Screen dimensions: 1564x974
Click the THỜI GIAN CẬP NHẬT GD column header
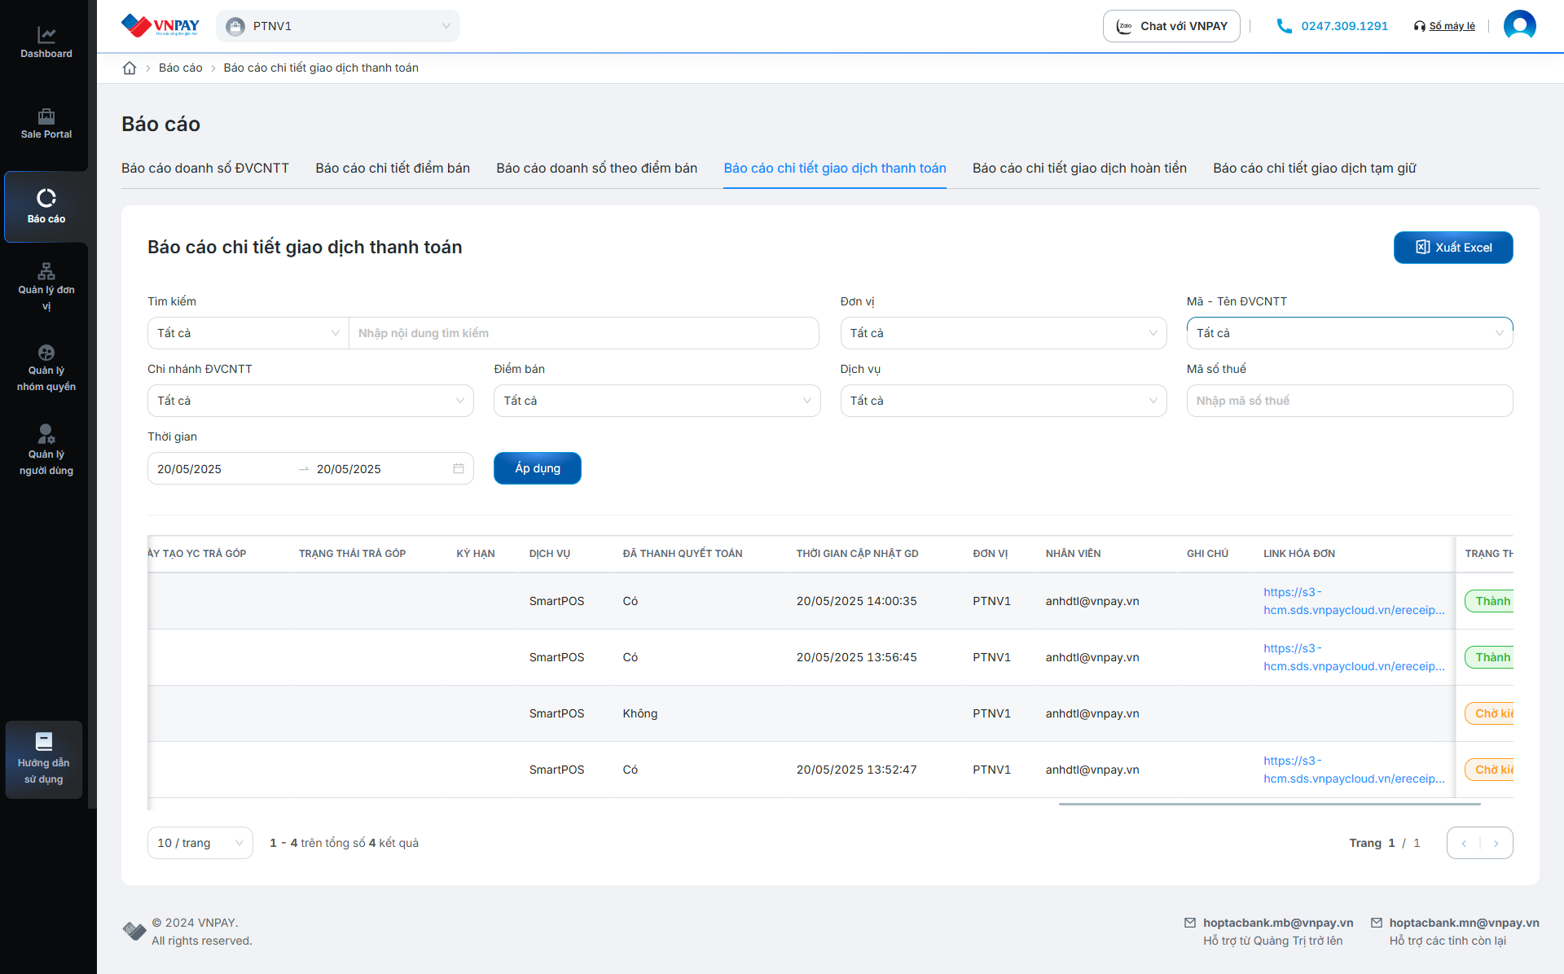pyautogui.click(x=857, y=554)
